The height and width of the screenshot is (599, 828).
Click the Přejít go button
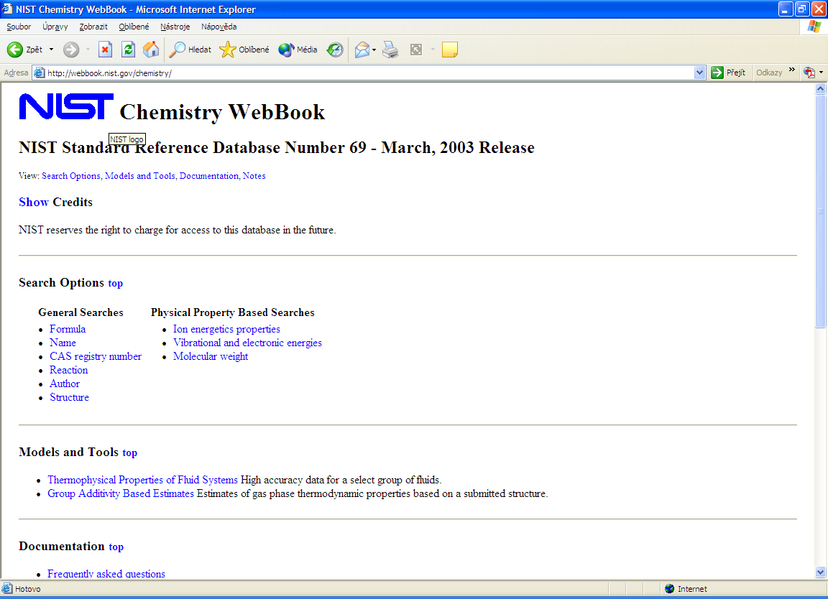[728, 73]
